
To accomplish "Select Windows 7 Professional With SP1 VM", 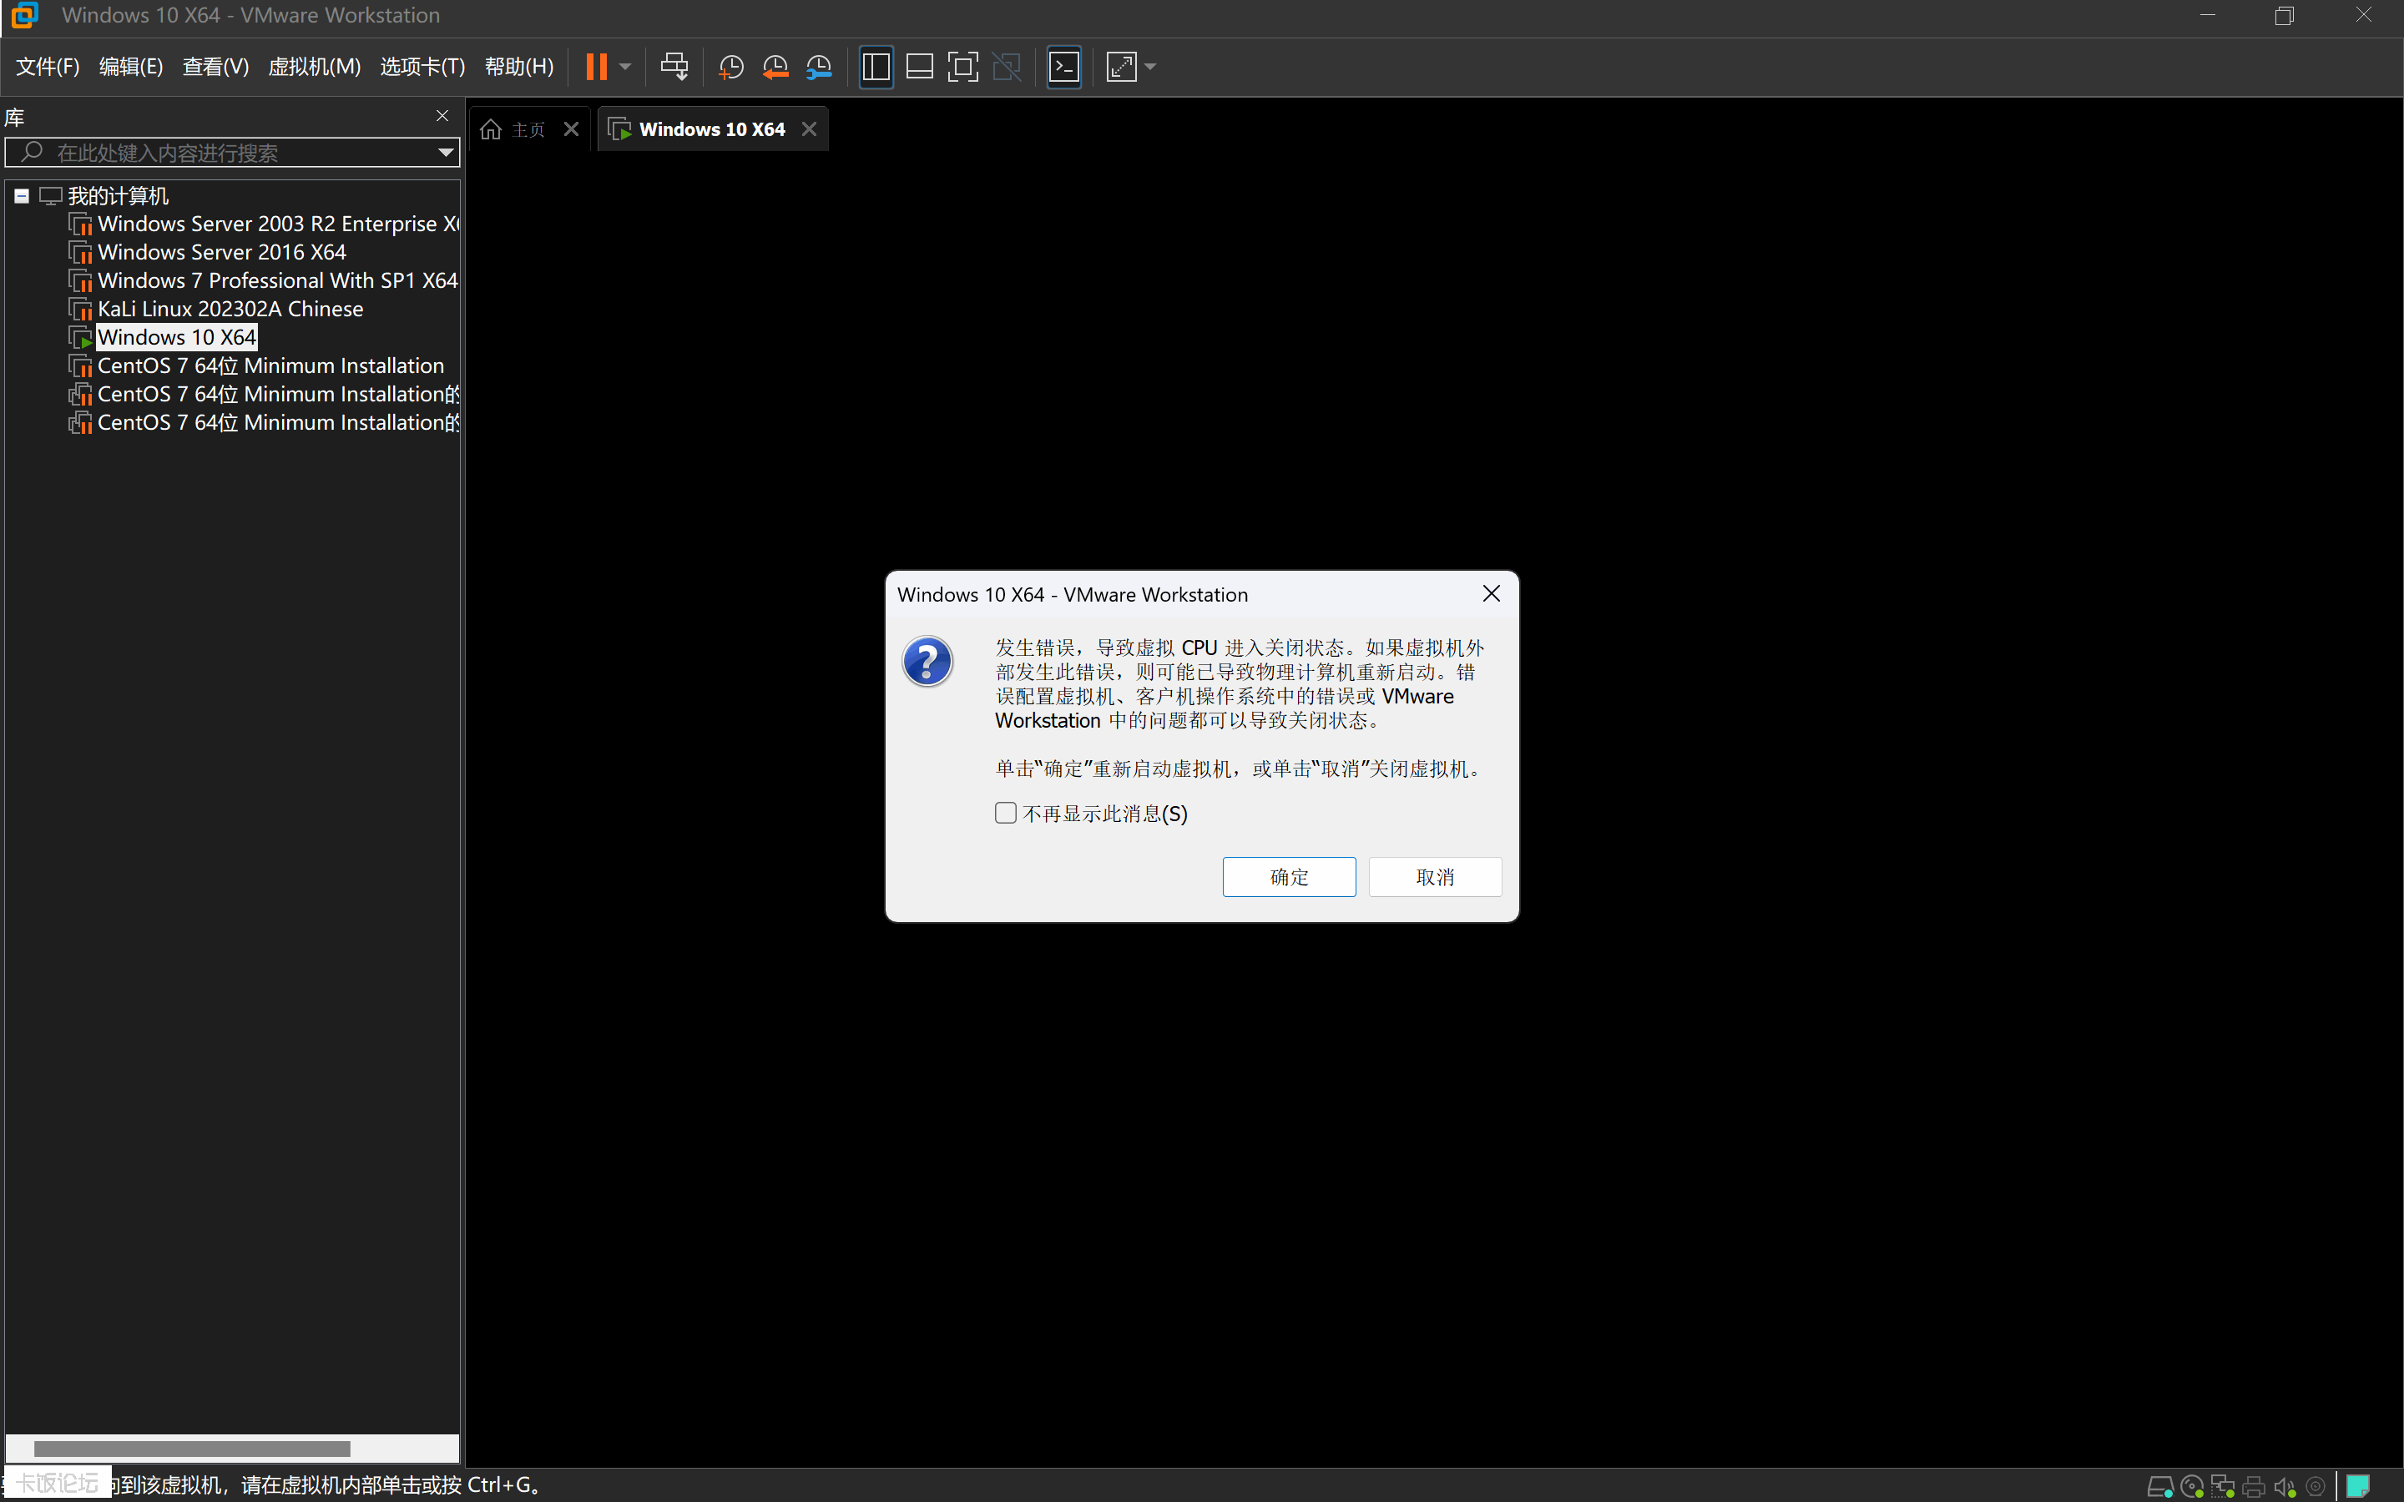I will 277,280.
